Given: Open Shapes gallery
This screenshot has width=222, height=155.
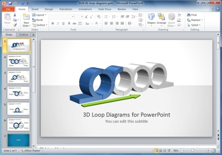Looking at the screenshot, I should 151,20.
